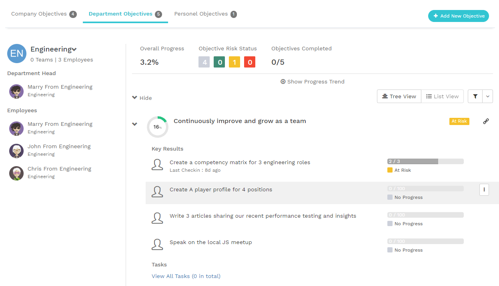
Task: Open the Engineering department dropdown
Action: (74, 50)
